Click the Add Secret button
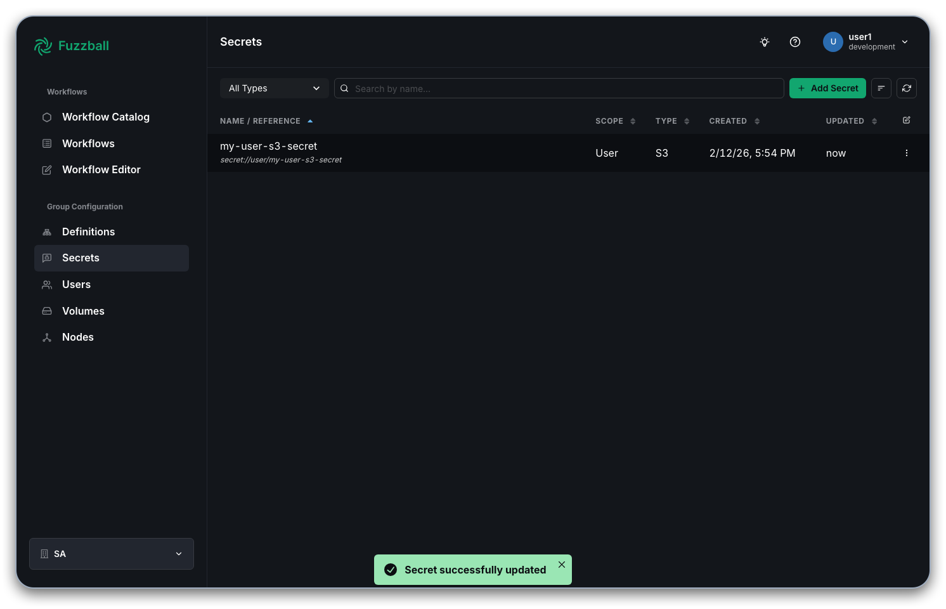The width and height of the screenshot is (946, 609). tap(827, 88)
